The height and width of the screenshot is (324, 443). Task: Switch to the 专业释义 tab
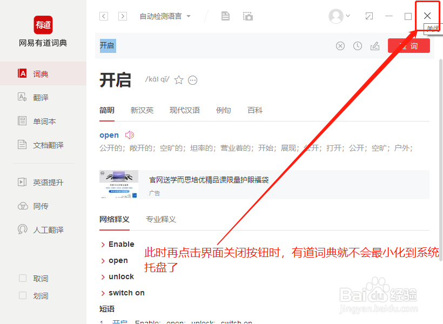click(x=161, y=219)
